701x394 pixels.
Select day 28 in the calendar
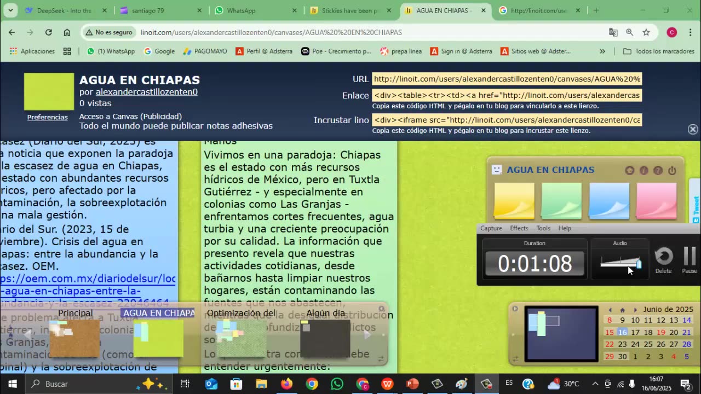tap(687, 344)
